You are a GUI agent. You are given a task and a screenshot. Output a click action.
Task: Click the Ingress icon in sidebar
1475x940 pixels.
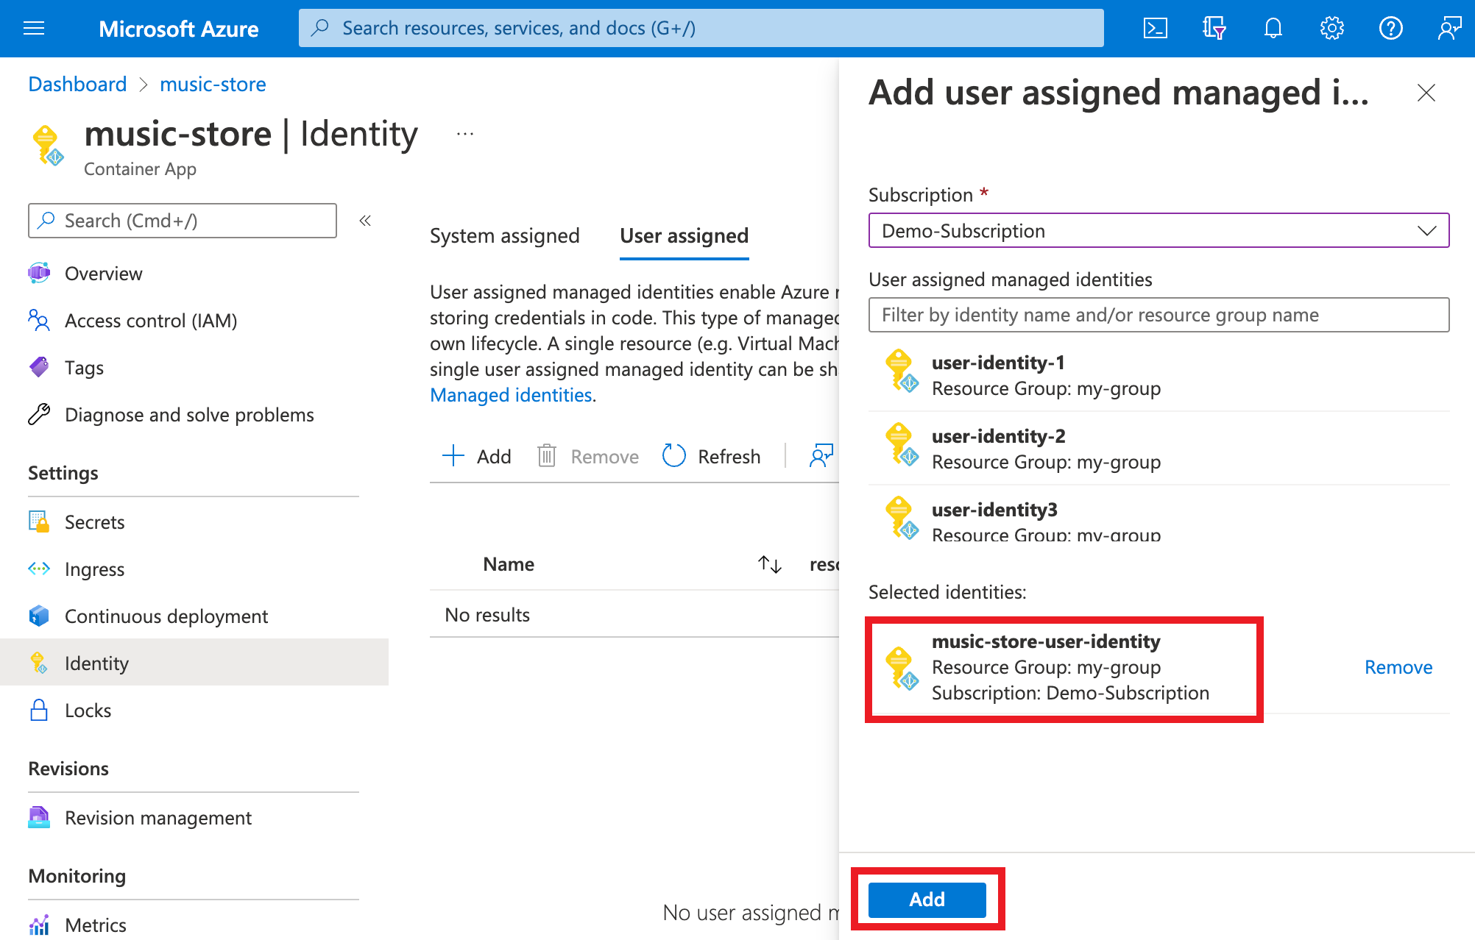tap(37, 567)
